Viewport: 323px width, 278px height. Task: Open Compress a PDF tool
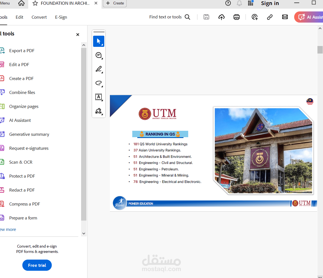(25, 204)
